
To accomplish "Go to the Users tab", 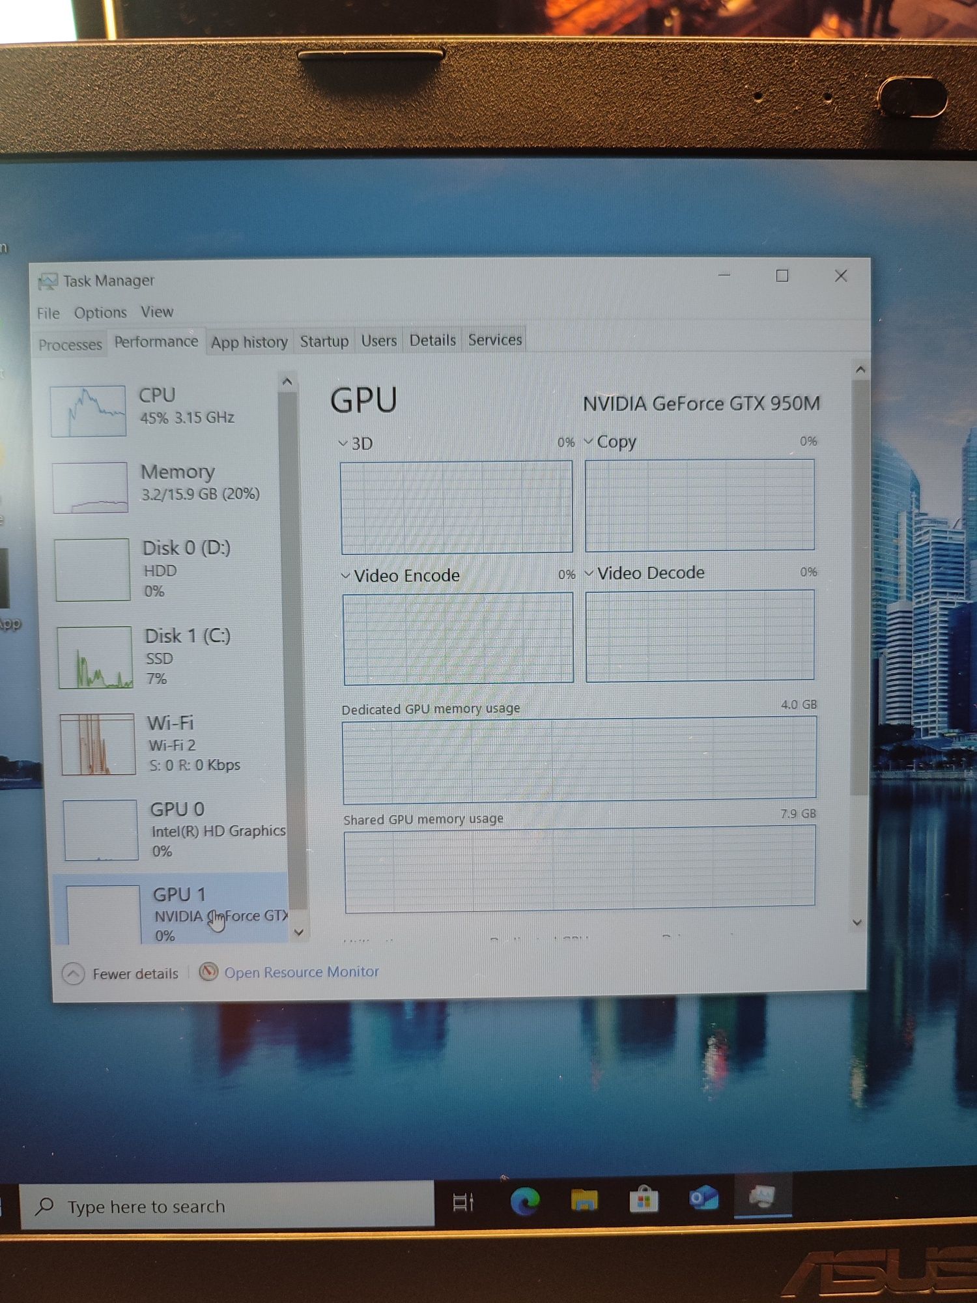I will (378, 341).
